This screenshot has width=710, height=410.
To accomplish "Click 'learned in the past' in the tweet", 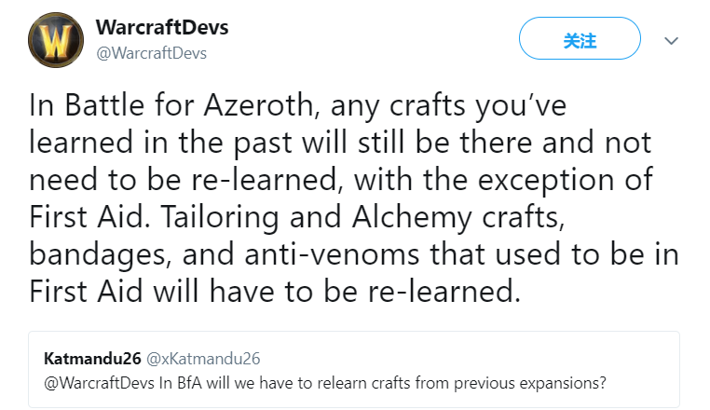I will 161,143.
